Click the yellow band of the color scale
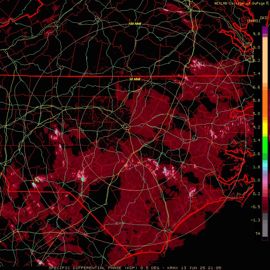 (x=265, y=128)
